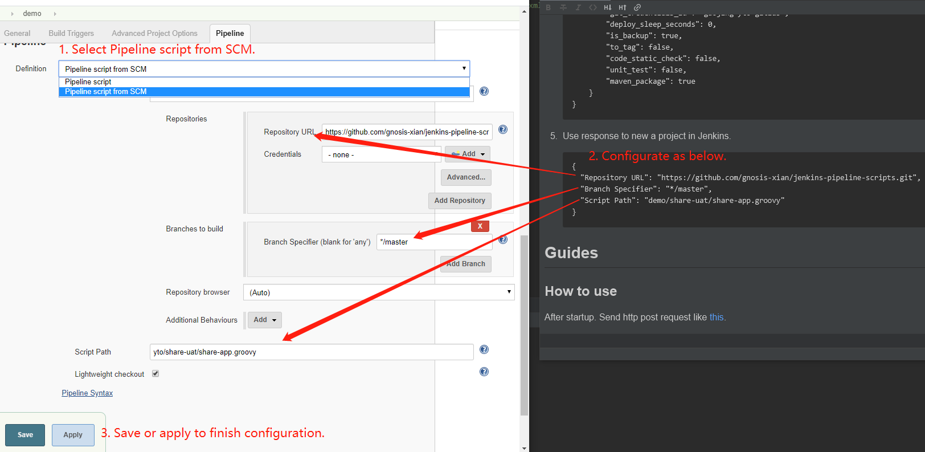Viewport: 925px width, 452px height.
Task: Click the 'Repositories' section label
Action: click(x=186, y=119)
